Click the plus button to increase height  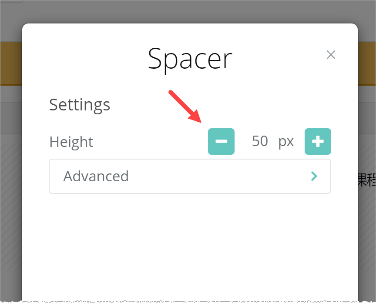point(318,142)
